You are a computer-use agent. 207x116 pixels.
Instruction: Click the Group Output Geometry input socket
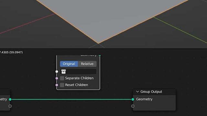click(x=133, y=99)
